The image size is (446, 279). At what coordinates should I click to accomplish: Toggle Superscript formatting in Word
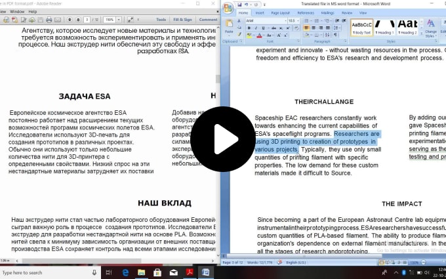coord(288,28)
